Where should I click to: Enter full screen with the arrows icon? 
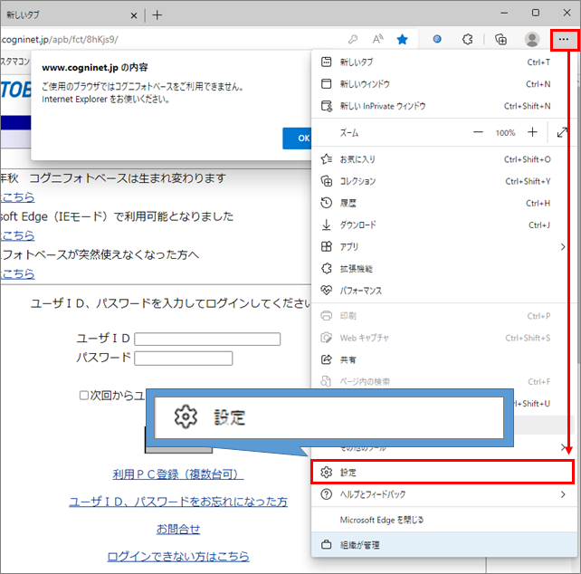(562, 132)
